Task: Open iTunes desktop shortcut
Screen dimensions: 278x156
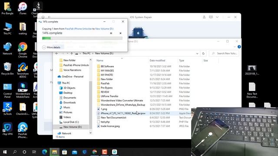Action: [23, 8]
